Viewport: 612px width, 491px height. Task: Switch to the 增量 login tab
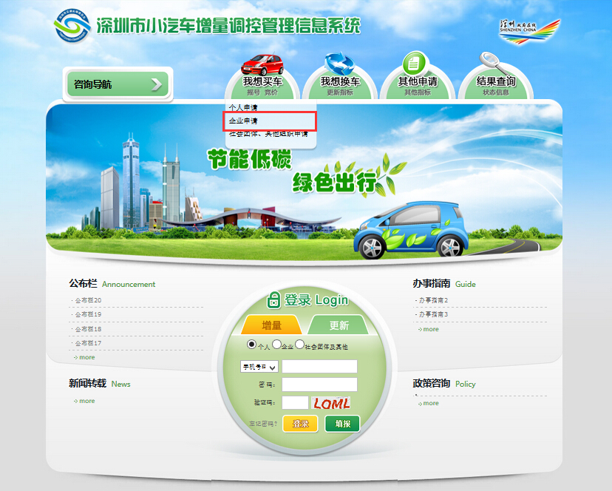tap(271, 325)
